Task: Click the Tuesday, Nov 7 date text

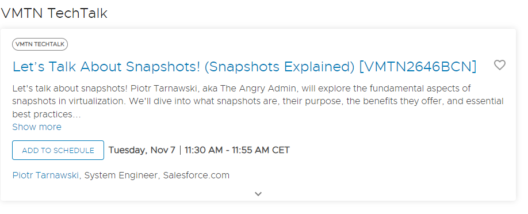Action: [141, 150]
